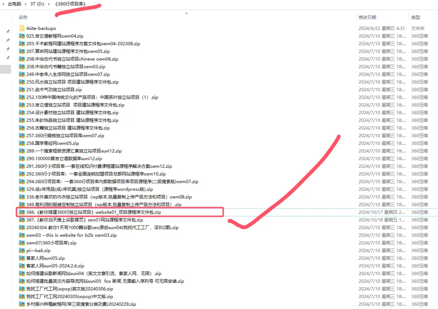Go to 3T (D:) in the breadcrumb

[x=37, y=4]
